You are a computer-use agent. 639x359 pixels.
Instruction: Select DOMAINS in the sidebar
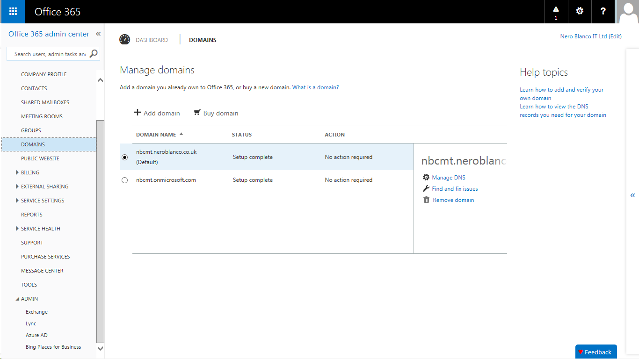click(x=49, y=144)
